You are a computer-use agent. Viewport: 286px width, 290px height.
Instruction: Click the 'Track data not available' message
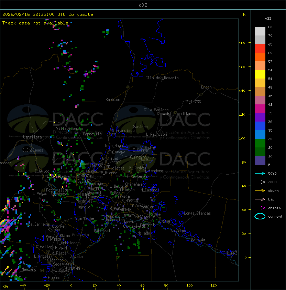tap(35, 23)
